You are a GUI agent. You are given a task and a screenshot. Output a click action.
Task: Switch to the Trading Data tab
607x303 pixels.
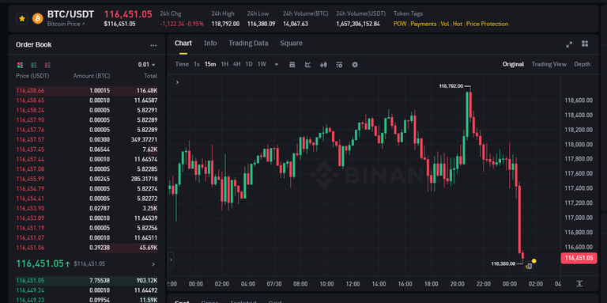point(248,43)
